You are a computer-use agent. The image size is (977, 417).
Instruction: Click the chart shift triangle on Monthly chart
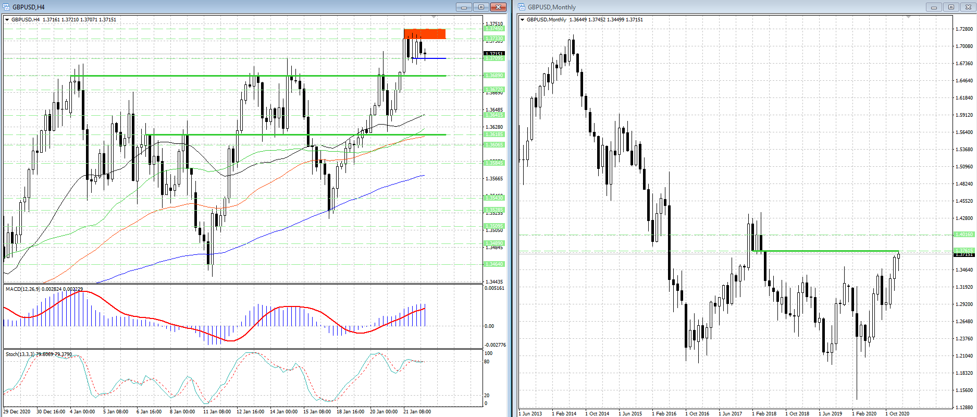pos(909,18)
